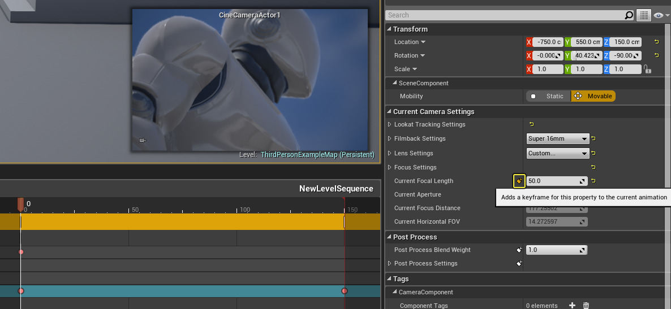Viewport: 671px width, 309px height.
Task: Open the details view options eye menu
Action: coord(660,15)
